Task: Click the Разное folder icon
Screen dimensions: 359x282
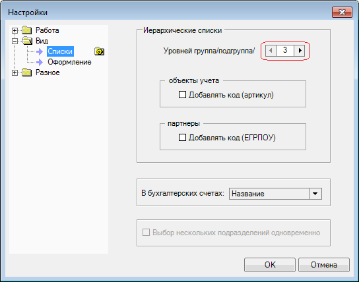Action: 27,72
